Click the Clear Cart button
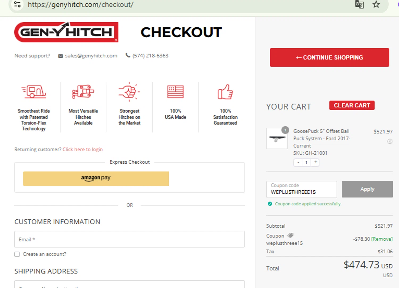399x288 pixels. click(x=352, y=105)
